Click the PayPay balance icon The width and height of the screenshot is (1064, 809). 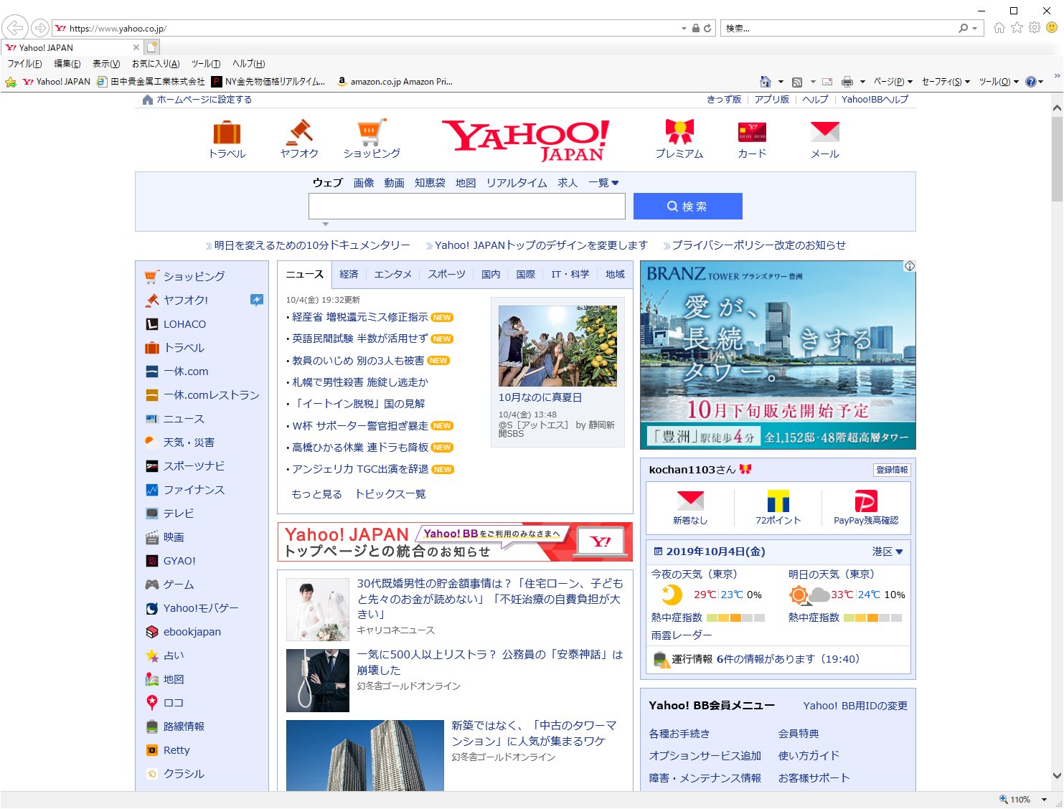(x=865, y=501)
